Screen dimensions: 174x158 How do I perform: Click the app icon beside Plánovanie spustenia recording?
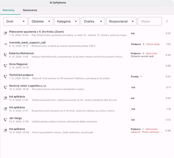point(5,33)
